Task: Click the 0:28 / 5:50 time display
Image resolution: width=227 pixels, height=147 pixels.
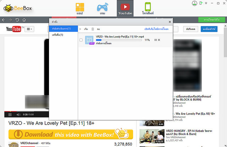Action: pos(28,115)
